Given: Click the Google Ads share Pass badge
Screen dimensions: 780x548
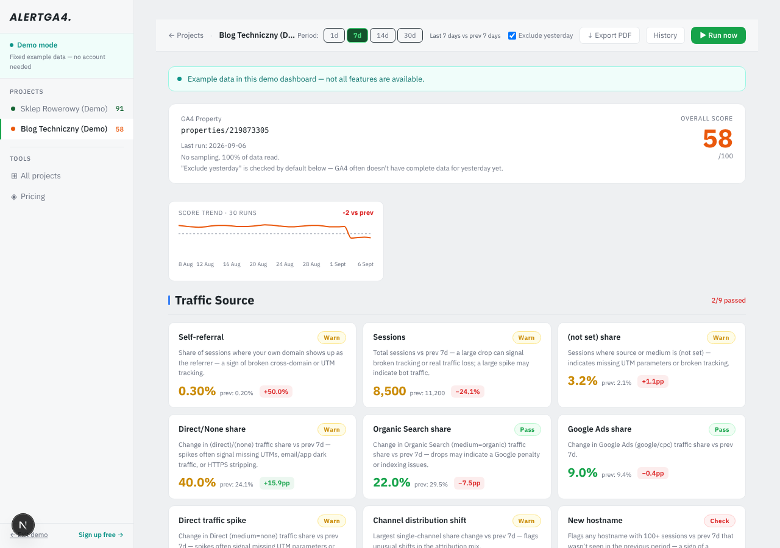Looking at the screenshot, I should tap(722, 429).
